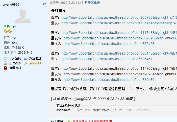The width and height of the screenshot is (177, 122).
Task: Click the user avatar image
Action: click(23, 16)
